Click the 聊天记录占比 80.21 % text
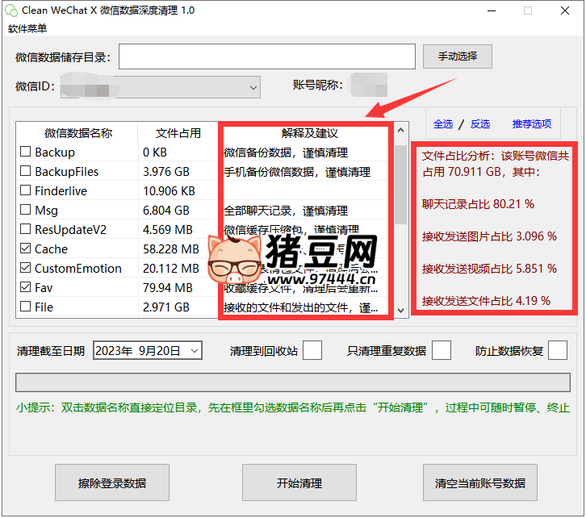586x518 pixels. [478, 204]
